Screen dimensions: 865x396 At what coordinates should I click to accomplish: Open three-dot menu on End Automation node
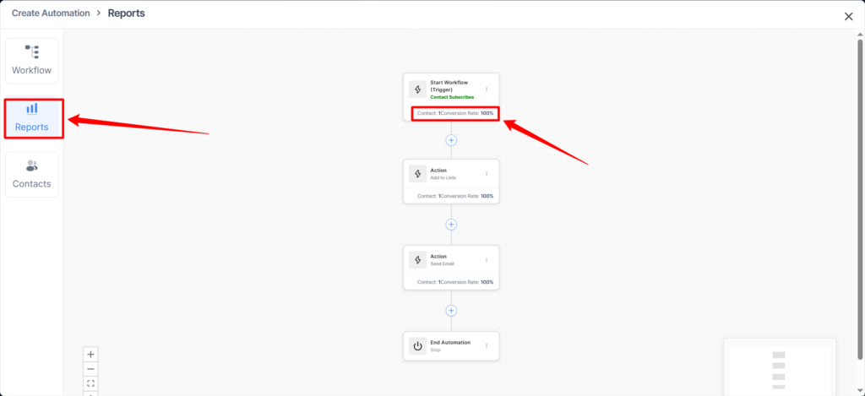(x=487, y=345)
